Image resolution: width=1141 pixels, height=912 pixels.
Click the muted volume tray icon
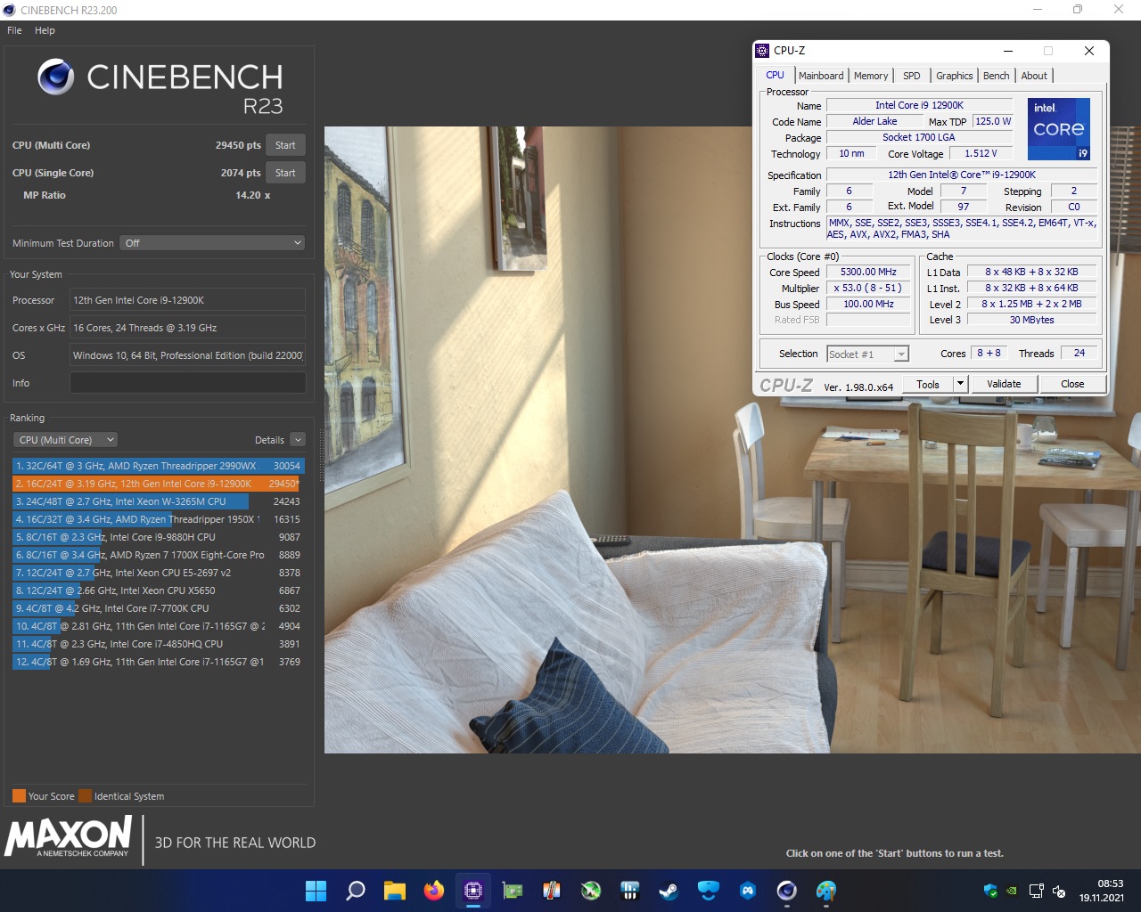point(1059,891)
